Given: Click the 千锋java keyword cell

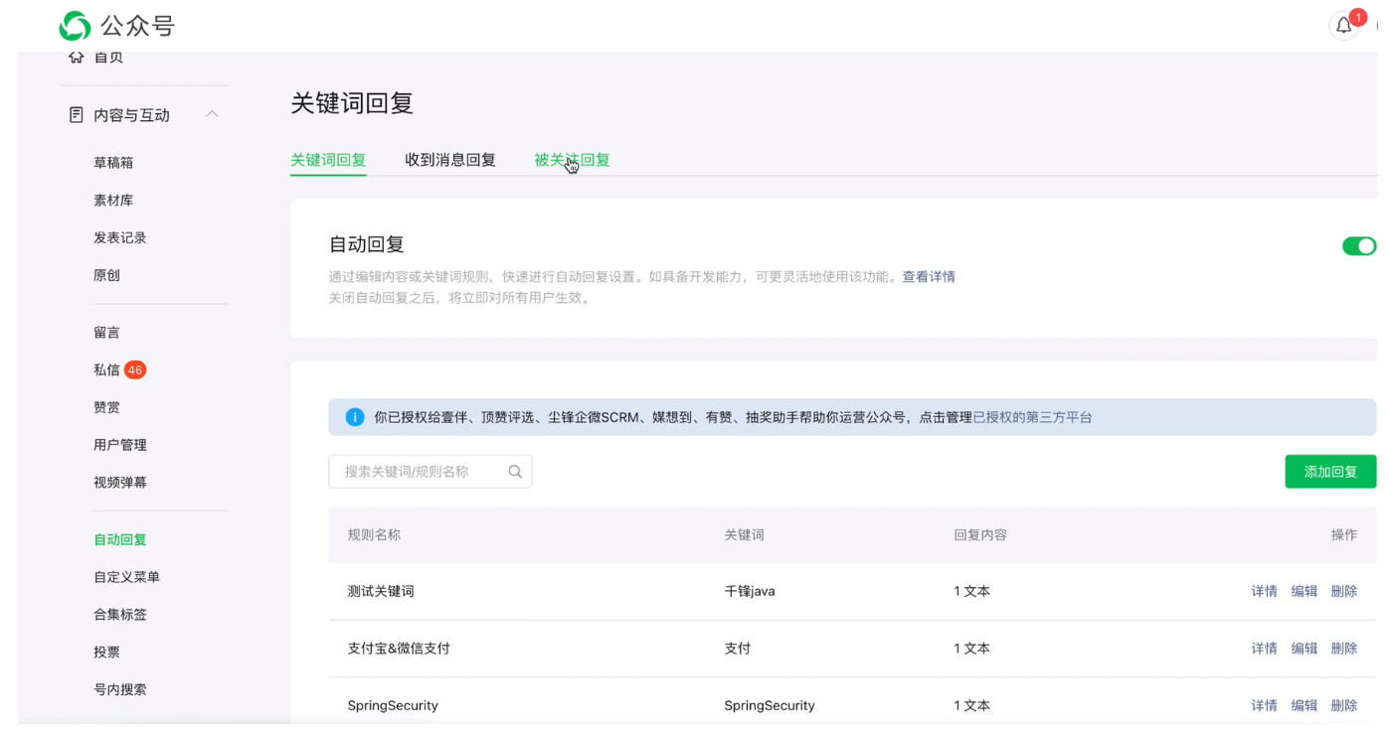Looking at the screenshot, I should pyautogui.click(x=750, y=592).
